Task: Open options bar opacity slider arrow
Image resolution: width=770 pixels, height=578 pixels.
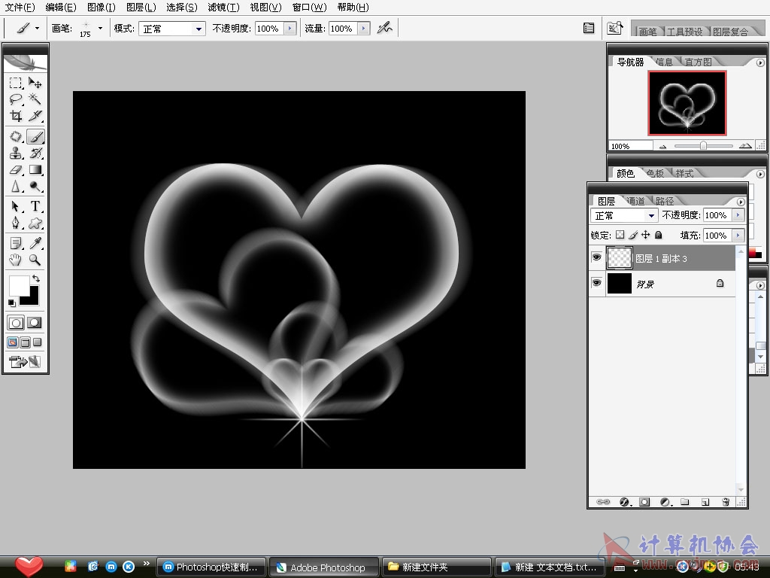Action: 290,29
